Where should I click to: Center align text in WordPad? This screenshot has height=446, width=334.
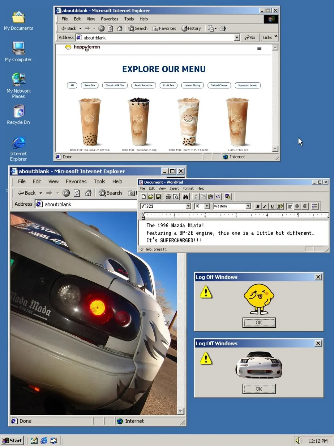pos(297,206)
